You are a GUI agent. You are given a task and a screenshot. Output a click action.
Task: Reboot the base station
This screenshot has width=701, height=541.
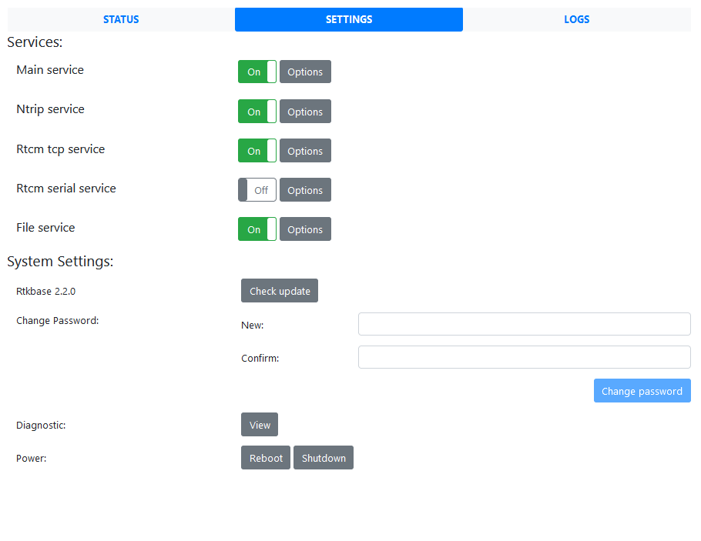coord(266,458)
